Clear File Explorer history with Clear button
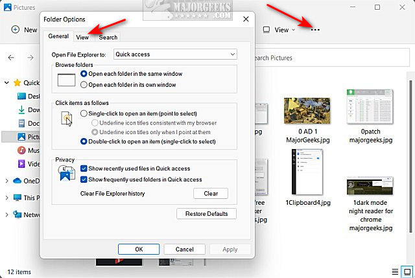The image size is (415, 278). [x=211, y=193]
